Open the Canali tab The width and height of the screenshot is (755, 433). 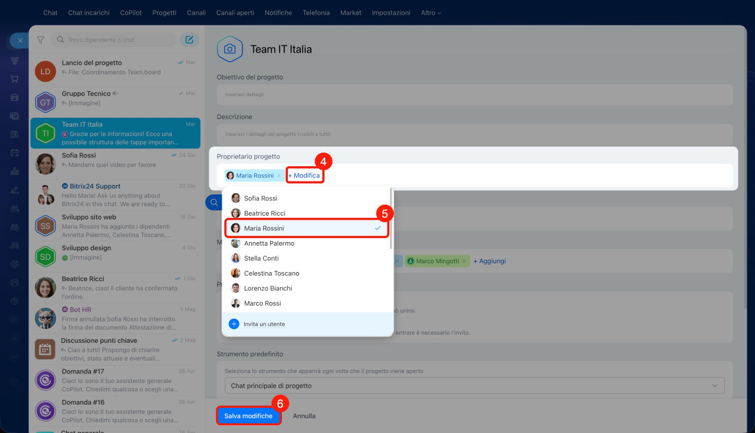pos(196,12)
